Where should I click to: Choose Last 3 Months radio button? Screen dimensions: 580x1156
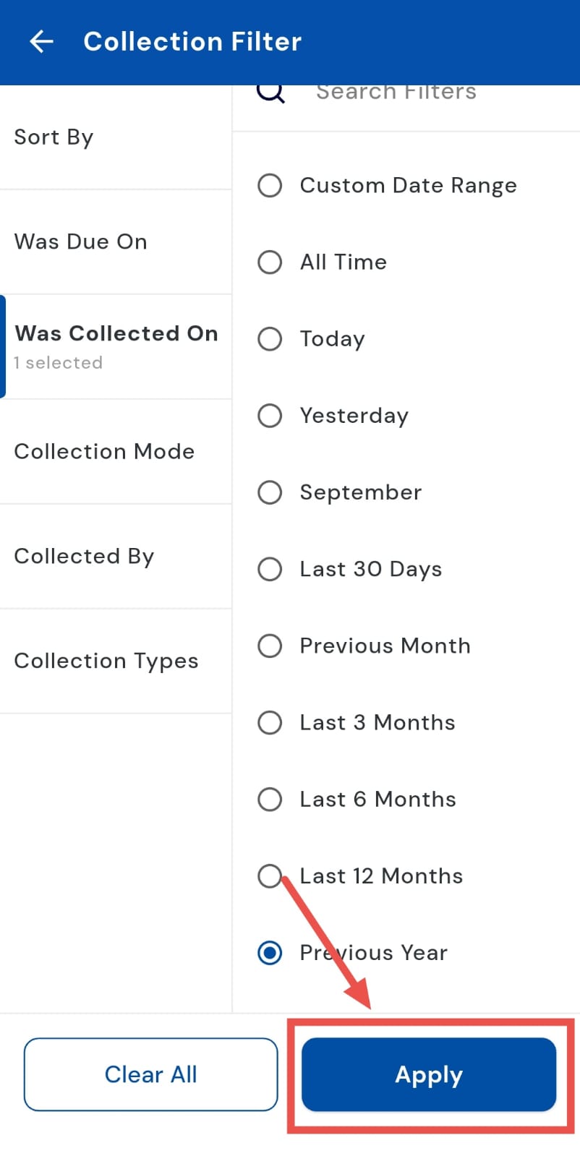click(270, 722)
